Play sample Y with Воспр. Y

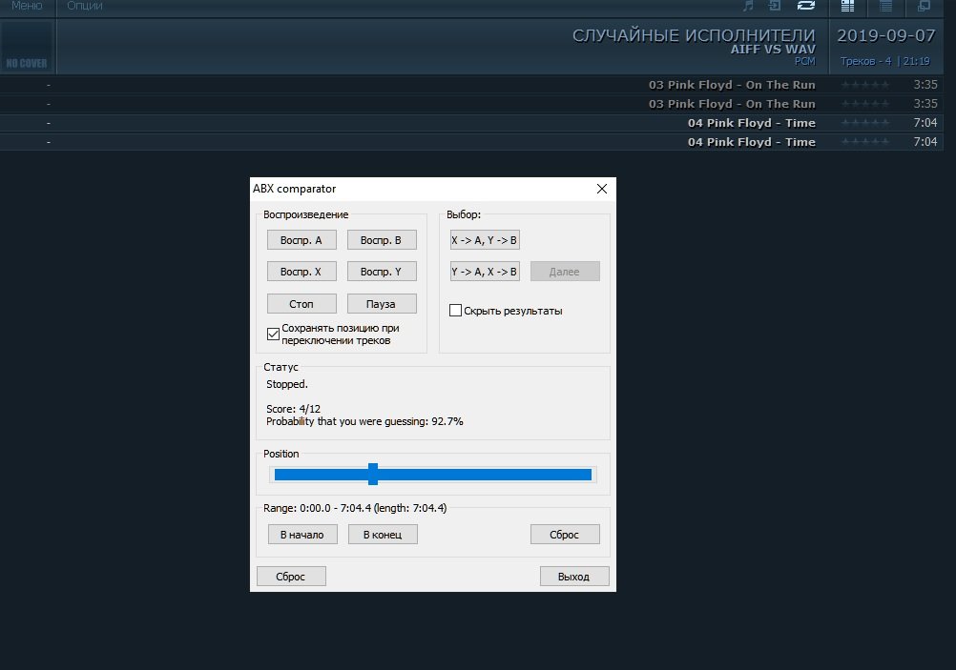click(x=382, y=272)
